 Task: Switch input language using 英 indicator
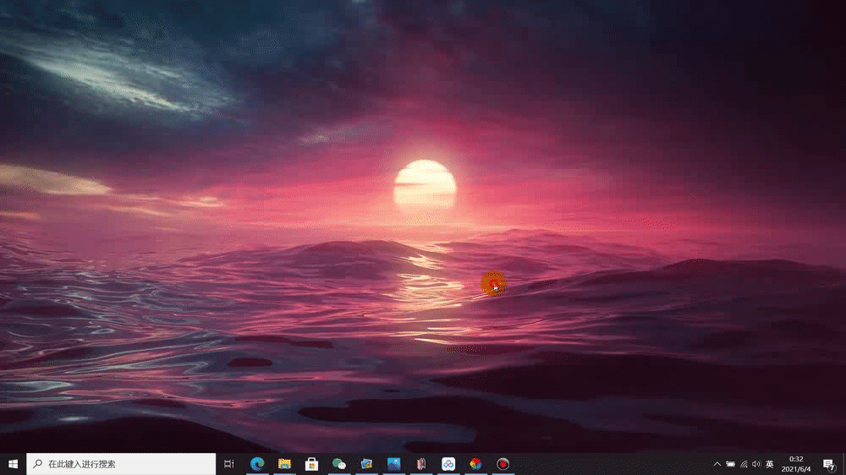pos(770,464)
